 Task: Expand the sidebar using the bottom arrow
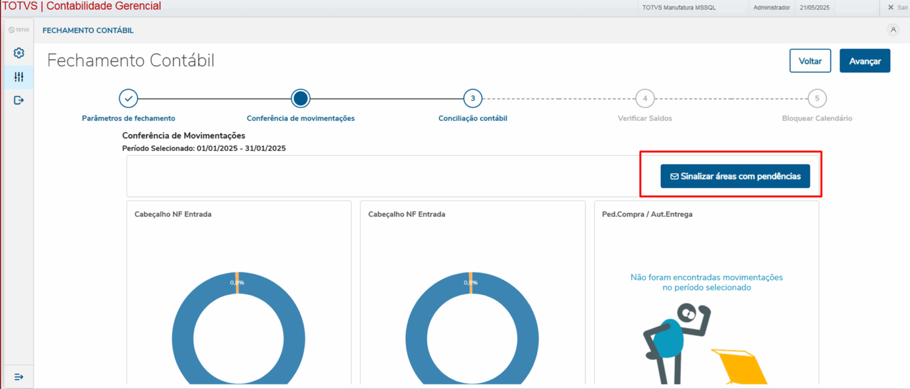(18, 376)
